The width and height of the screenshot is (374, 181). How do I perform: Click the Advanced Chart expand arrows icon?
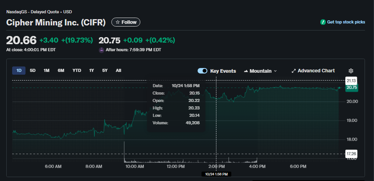point(294,71)
